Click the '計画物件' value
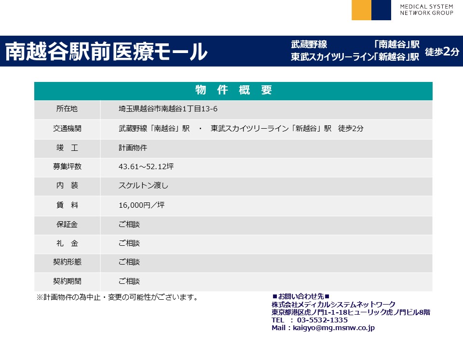This screenshot has width=463, height=347. pos(133,147)
